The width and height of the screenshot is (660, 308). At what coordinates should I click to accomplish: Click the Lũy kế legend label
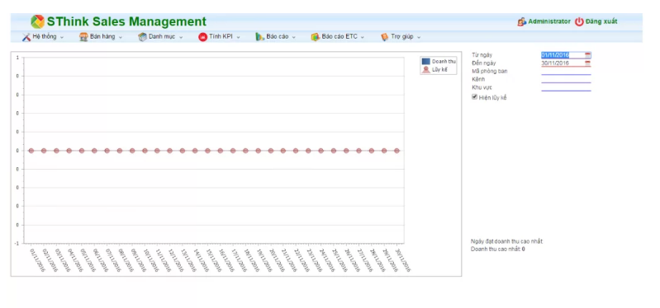(x=439, y=70)
